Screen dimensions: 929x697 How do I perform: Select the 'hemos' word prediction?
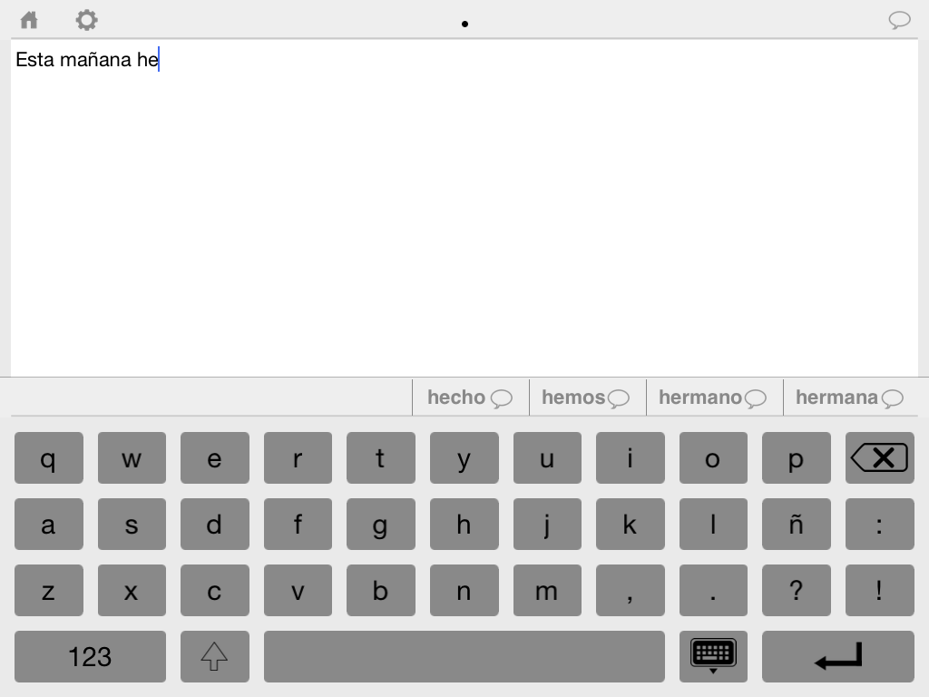[572, 398]
